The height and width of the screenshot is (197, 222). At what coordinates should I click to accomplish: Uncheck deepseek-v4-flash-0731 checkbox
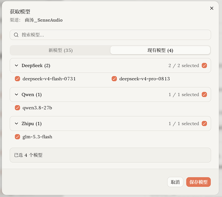pyautogui.click(x=17, y=79)
